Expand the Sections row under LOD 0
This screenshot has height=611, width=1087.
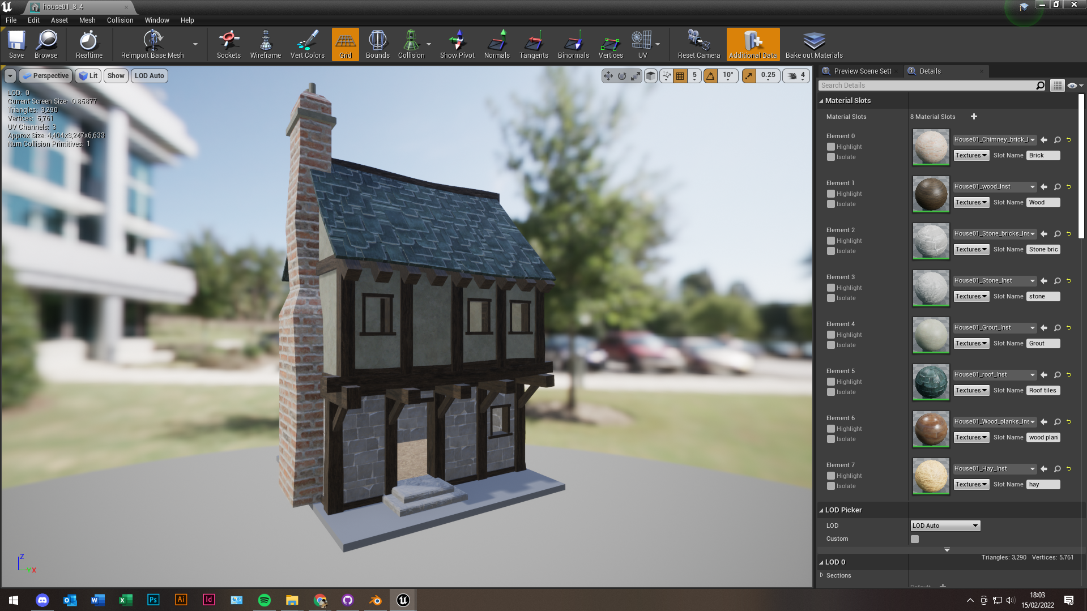[x=821, y=575]
